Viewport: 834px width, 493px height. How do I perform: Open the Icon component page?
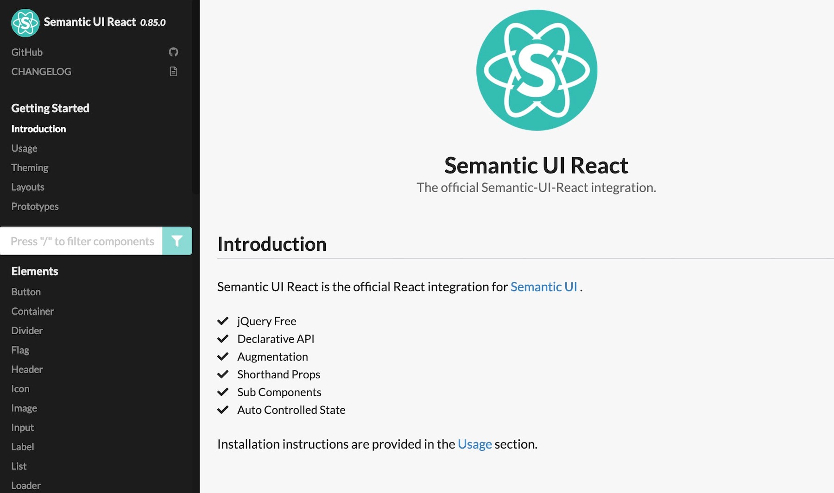point(20,389)
